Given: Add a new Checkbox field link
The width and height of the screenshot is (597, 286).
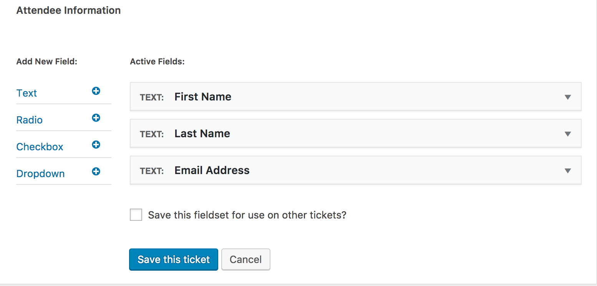Looking at the screenshot, I should [x=40, y=147].
